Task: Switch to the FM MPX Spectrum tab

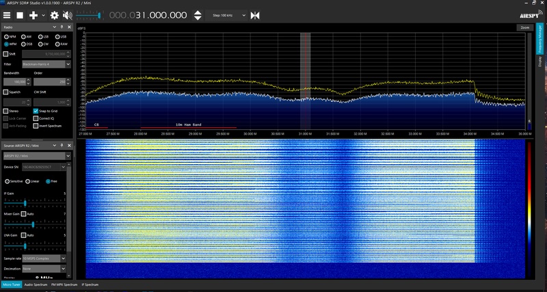Action: point(64,284)
